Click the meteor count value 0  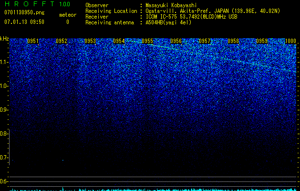coord(68,22)
